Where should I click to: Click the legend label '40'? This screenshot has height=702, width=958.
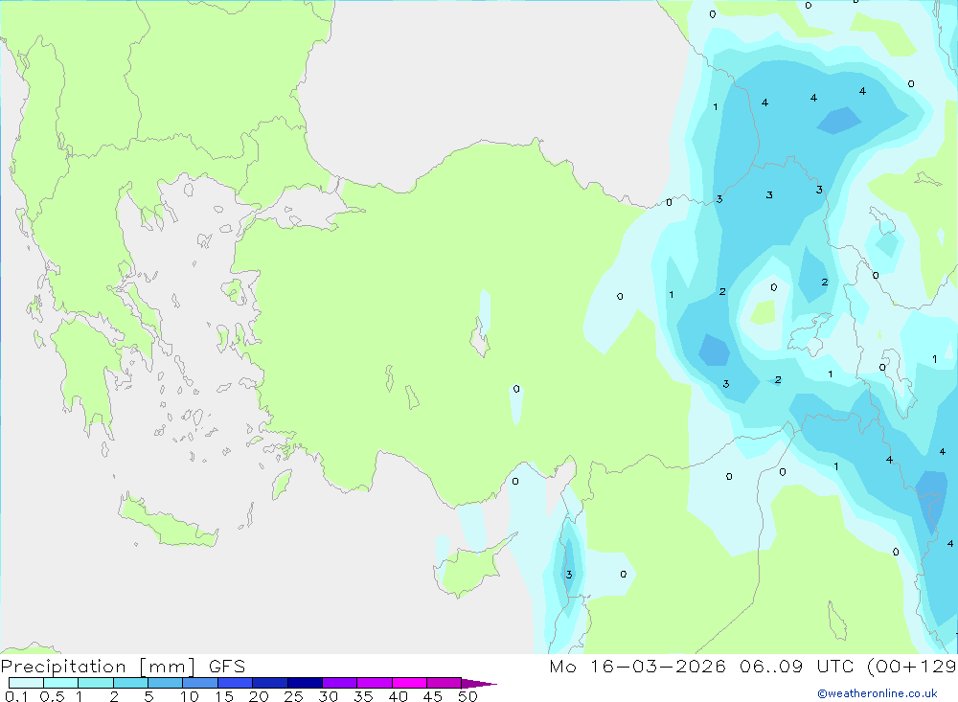pyautogui.click(x=399, y=696)
